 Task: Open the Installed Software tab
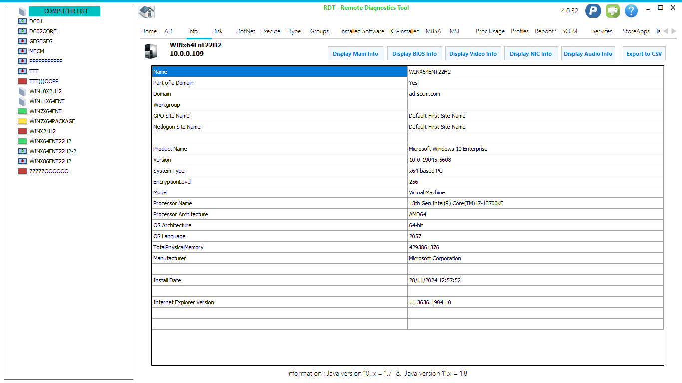362,31
